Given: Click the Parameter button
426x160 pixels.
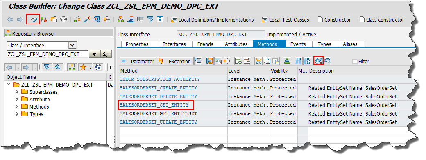Looking at the screenshot, I should [x=138, y=62].
